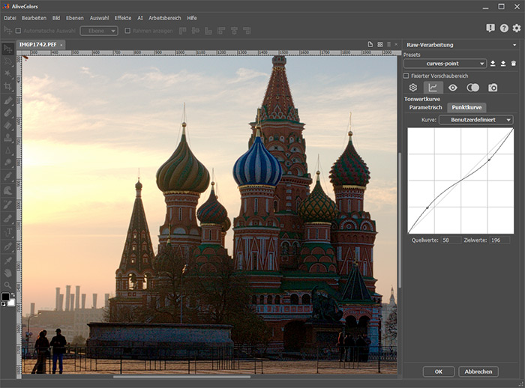Select the Hand pan tool
The width and height of the screenshot is (525, 388).
[x=7, y=273]
